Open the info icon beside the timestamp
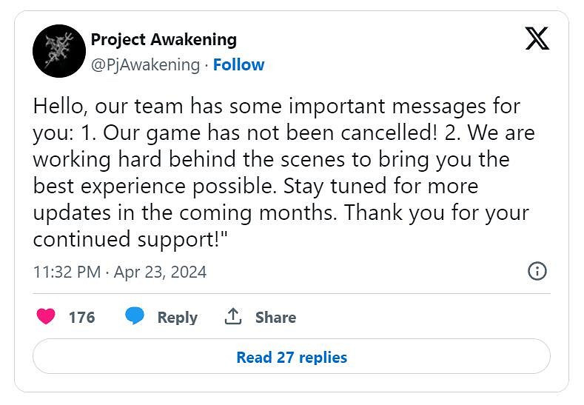584x405 pixels. (537, 271)
